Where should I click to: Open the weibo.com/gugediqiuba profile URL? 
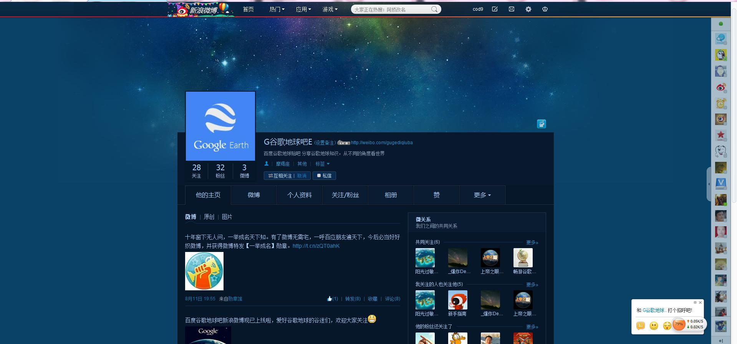(382, 143)
